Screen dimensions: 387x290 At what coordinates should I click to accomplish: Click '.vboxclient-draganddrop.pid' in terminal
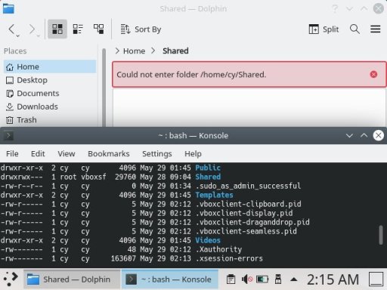pos(252,222)
